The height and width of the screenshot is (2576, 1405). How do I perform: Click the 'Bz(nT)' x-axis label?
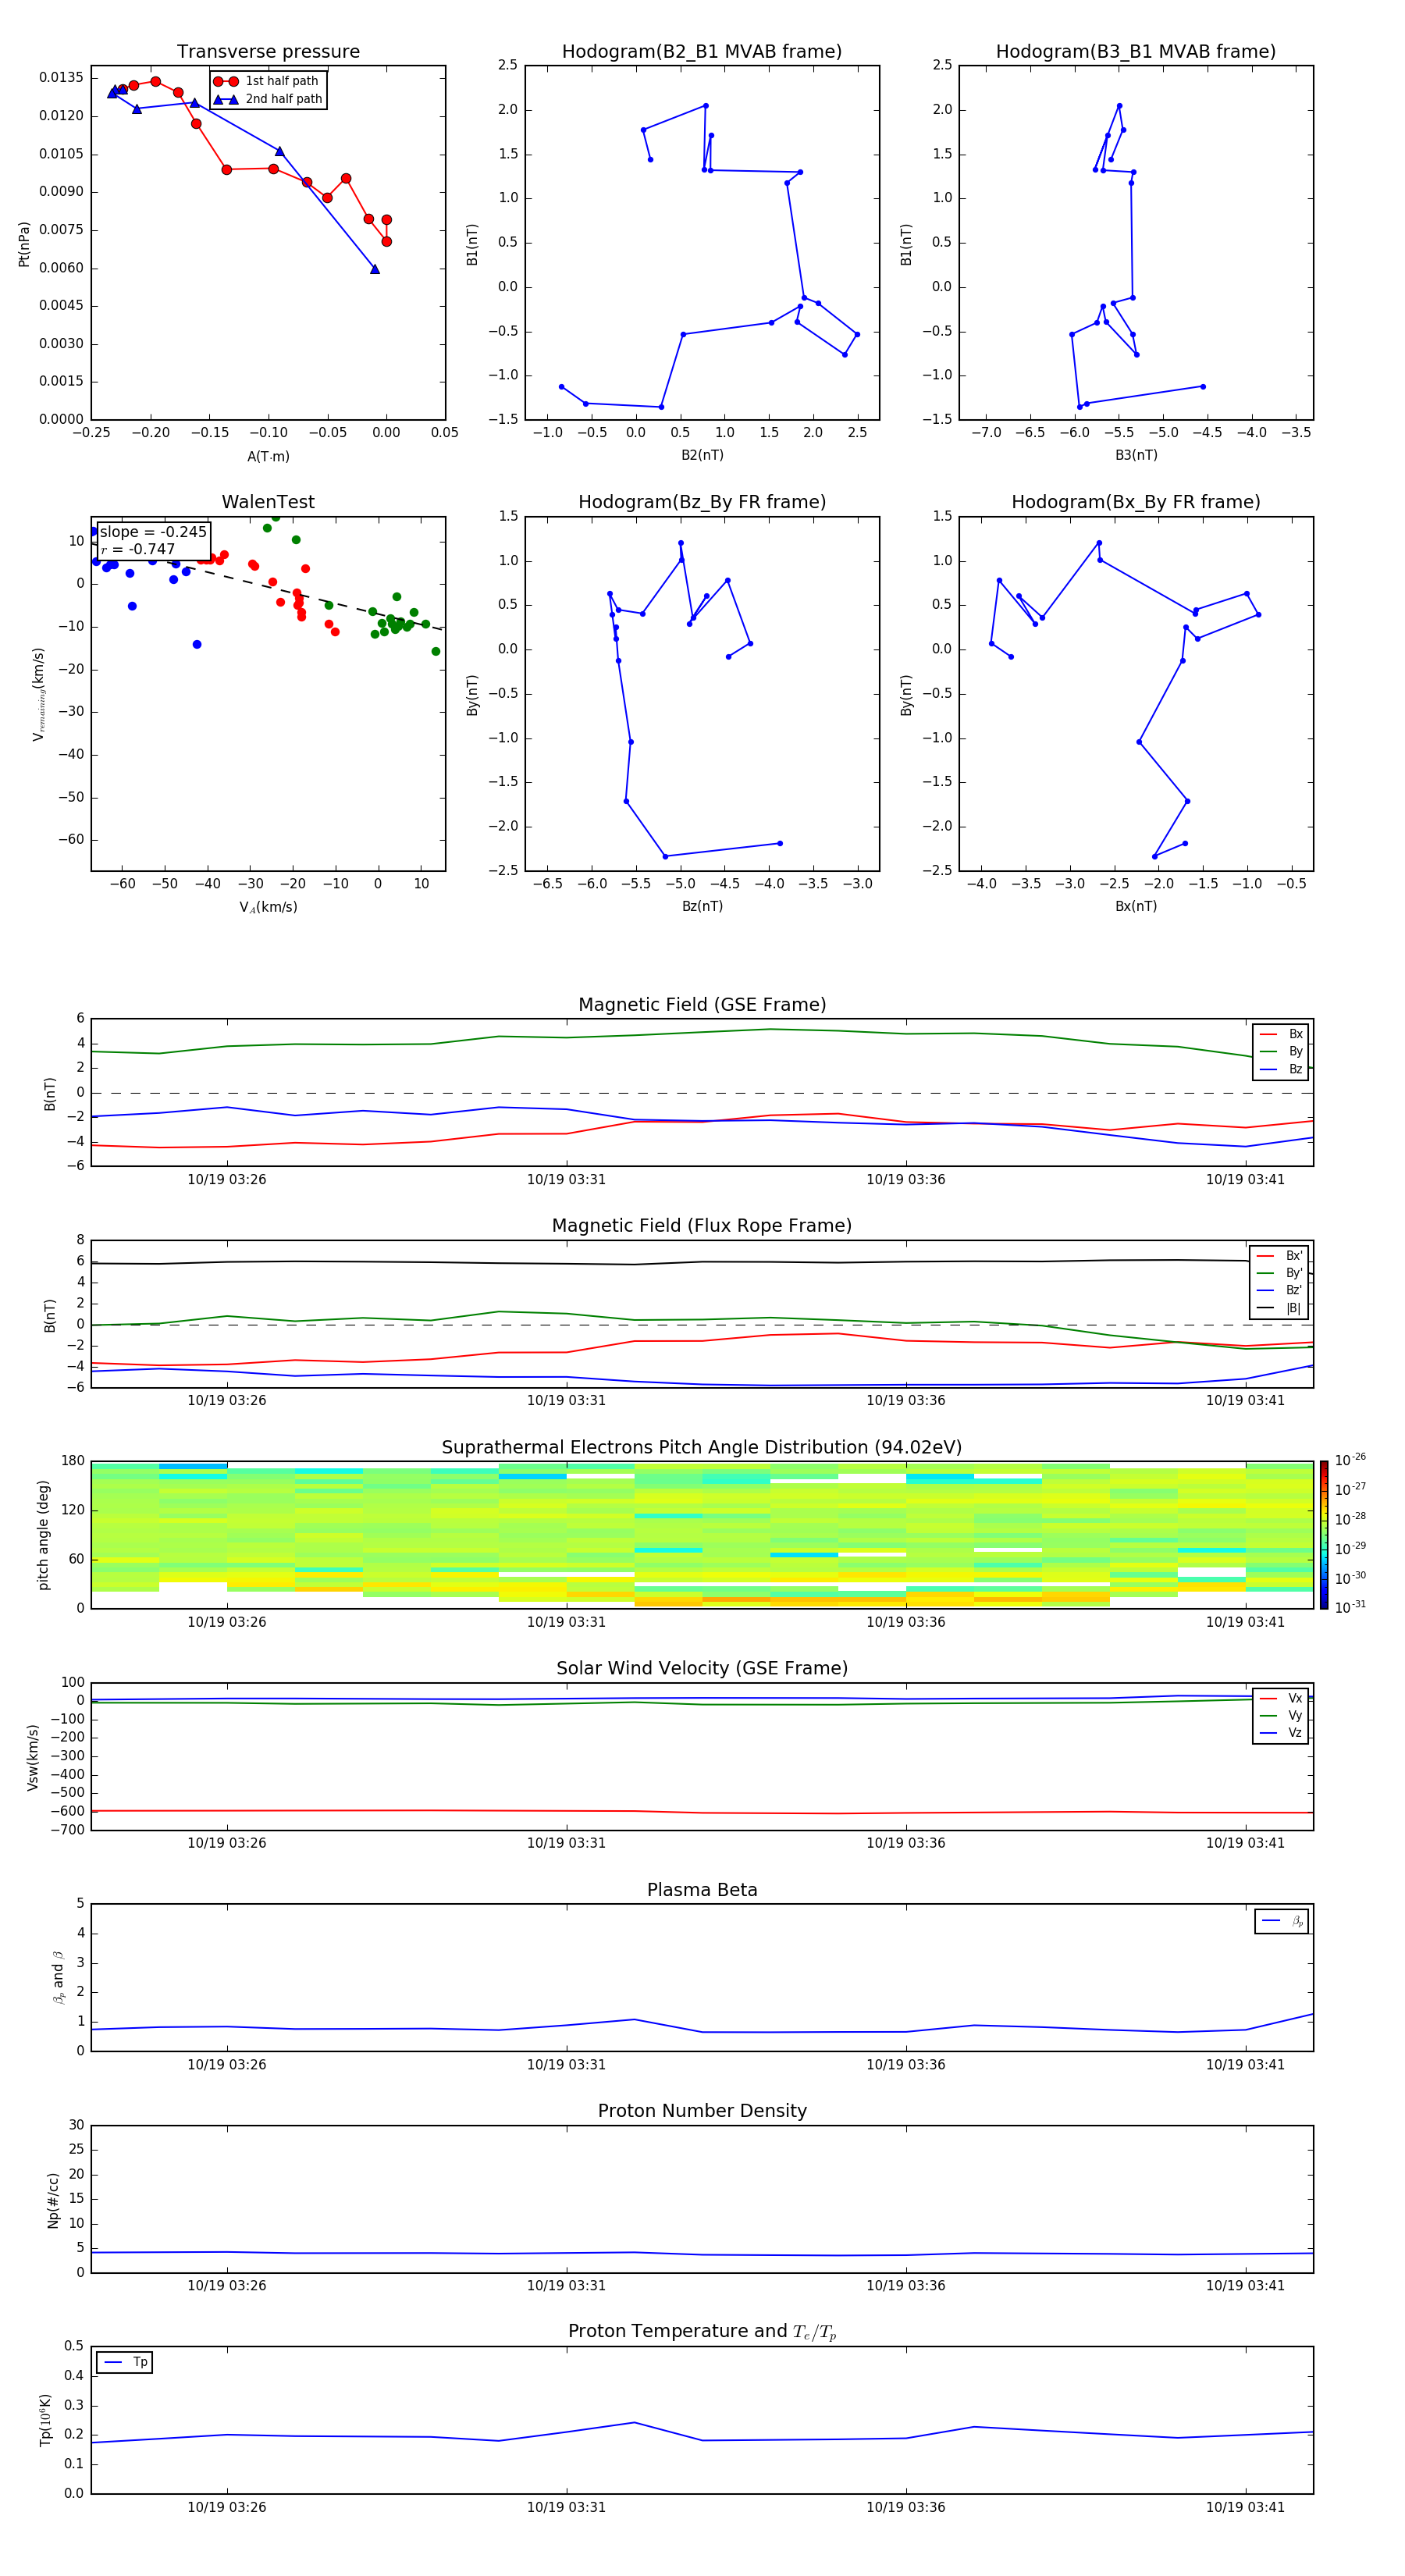point(702,906)
